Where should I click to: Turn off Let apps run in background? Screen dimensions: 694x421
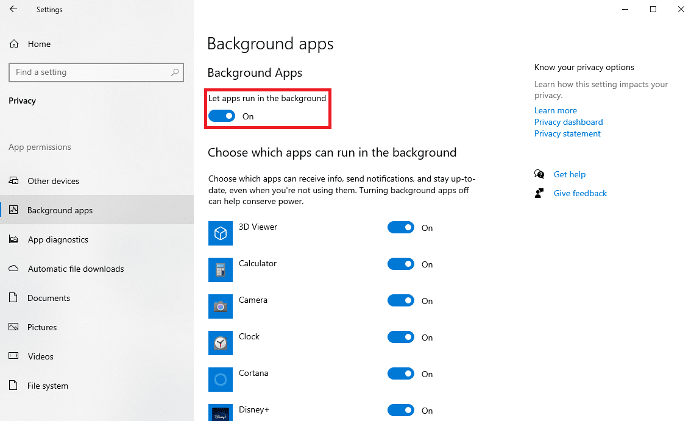tap(222, 116)
